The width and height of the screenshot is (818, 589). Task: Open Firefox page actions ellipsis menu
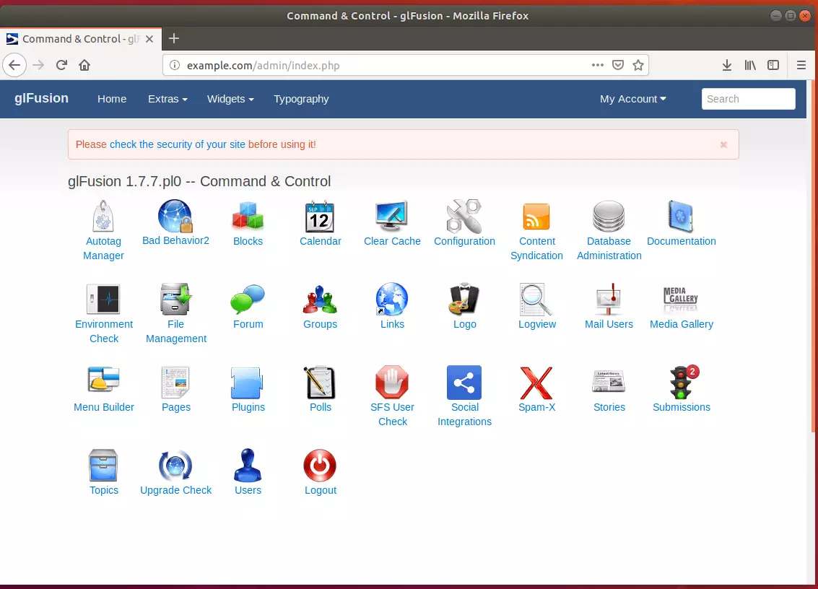(x=597, y=65)
